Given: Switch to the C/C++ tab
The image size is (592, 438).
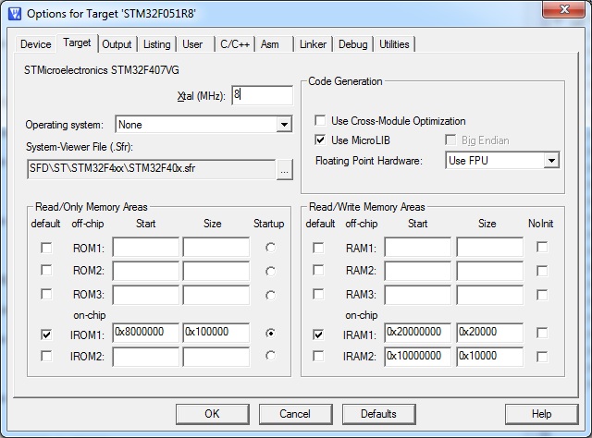Looking at the screenshot, I should pyautogui.click(x=235, y=44).
